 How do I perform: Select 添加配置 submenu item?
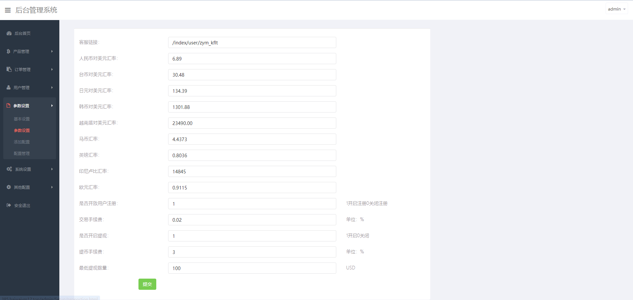click(x=22, y=142)
